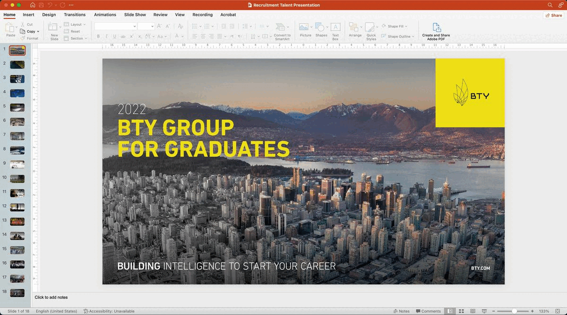The height and width of the screenshot is (315, 567).
Task: Toggle Superscript formatting
Action: (131, 36)
